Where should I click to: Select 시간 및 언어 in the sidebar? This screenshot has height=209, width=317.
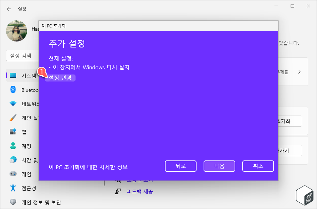tap(17, 160)
